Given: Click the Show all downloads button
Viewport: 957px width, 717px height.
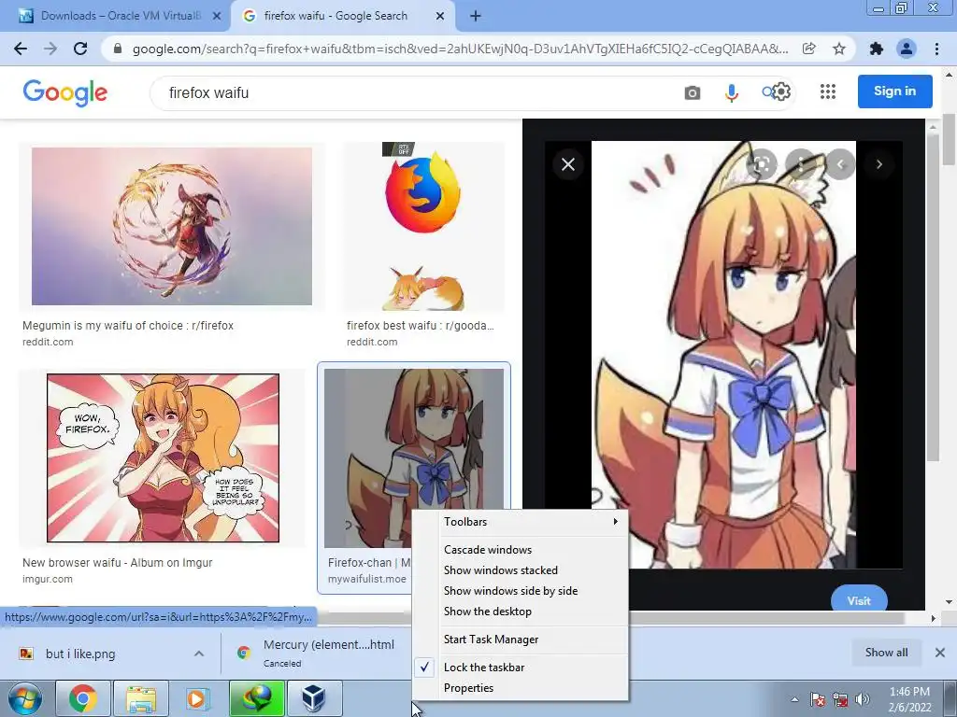Looking at the screenshot, I should point(886,653).
